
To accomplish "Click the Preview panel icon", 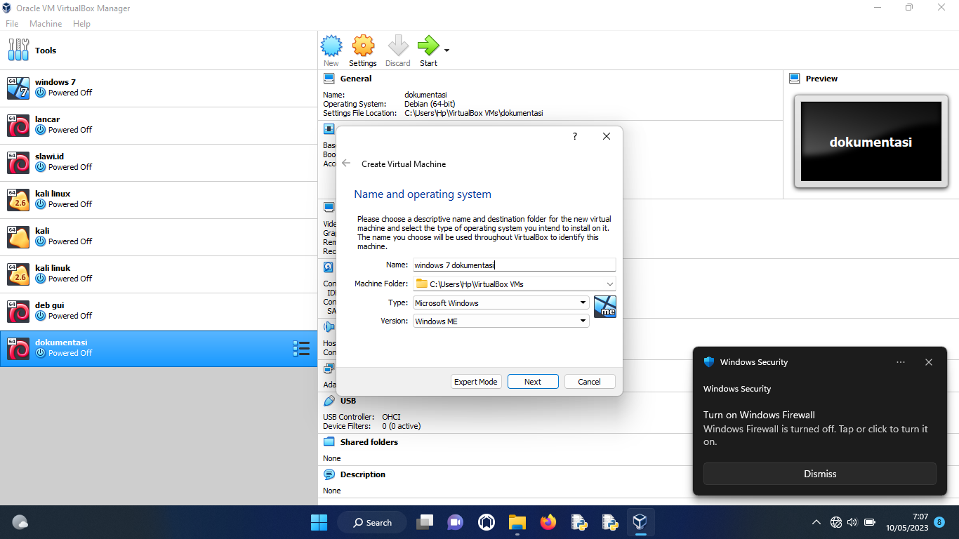I will (795, 79).
